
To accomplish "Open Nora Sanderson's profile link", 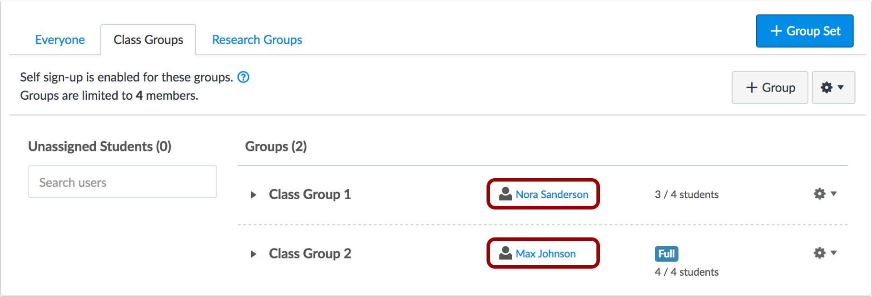I will click(552, 195).
